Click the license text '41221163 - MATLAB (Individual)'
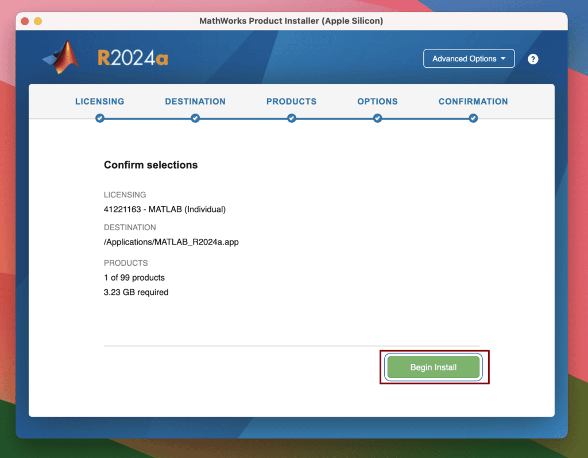The width and height of the screenshot is (588, 458). tap(165, 209)
